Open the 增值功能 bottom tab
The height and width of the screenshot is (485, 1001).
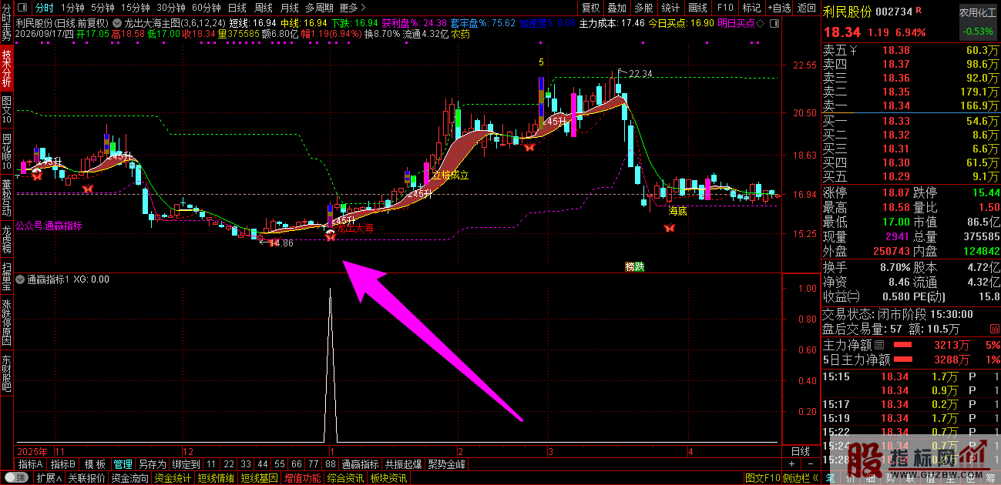[302, 478]
